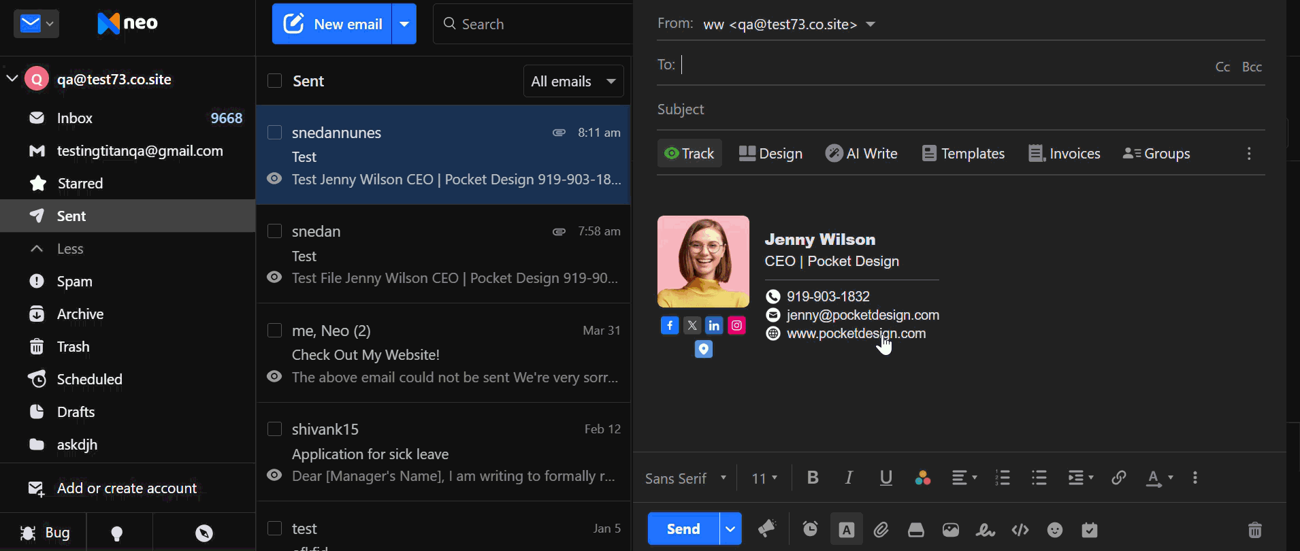Toggle bold text formatting
Viewport: 1300px width, 551px height.
[x=813, y=478]
